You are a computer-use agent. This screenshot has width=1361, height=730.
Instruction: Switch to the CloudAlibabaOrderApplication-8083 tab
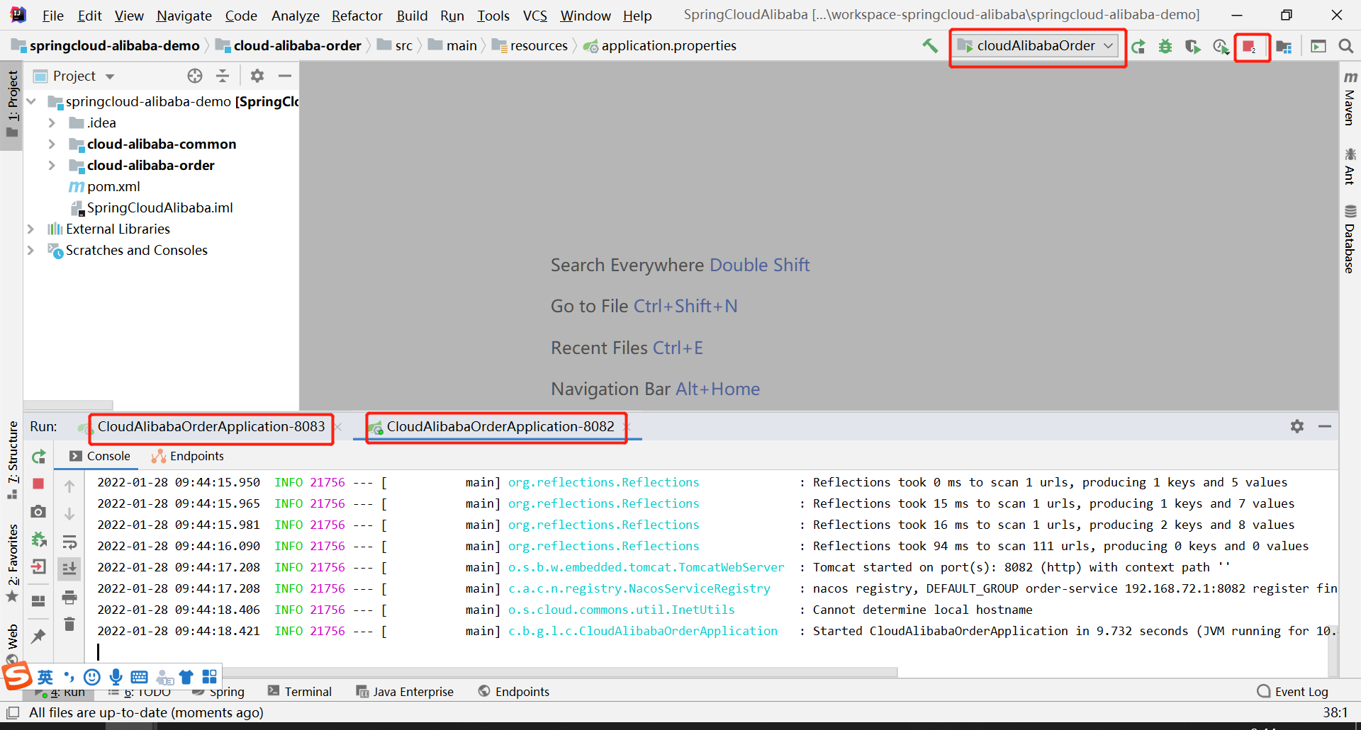[x=211, y=426]
